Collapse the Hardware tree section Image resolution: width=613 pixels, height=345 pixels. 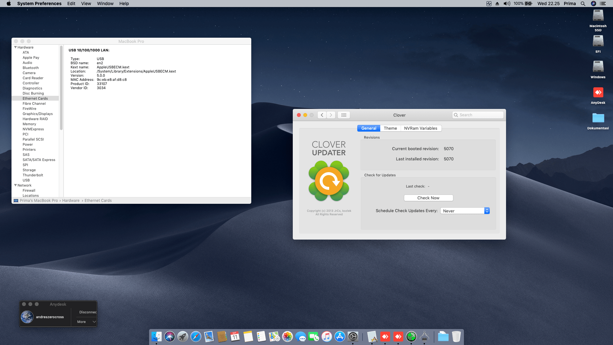(15, 47)
